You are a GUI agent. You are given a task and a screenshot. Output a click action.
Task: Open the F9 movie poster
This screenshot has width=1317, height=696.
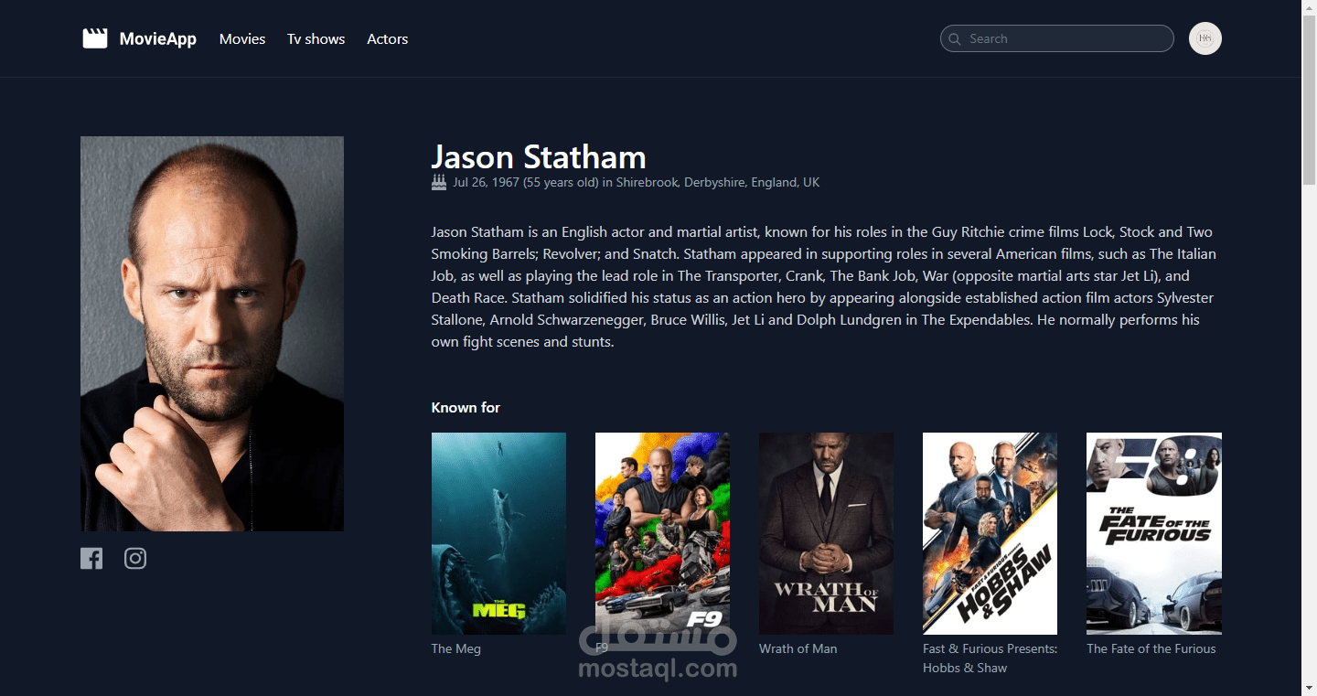coord(662,533)
